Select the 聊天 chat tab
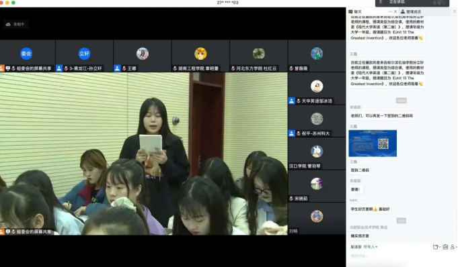 pos(355,11)
